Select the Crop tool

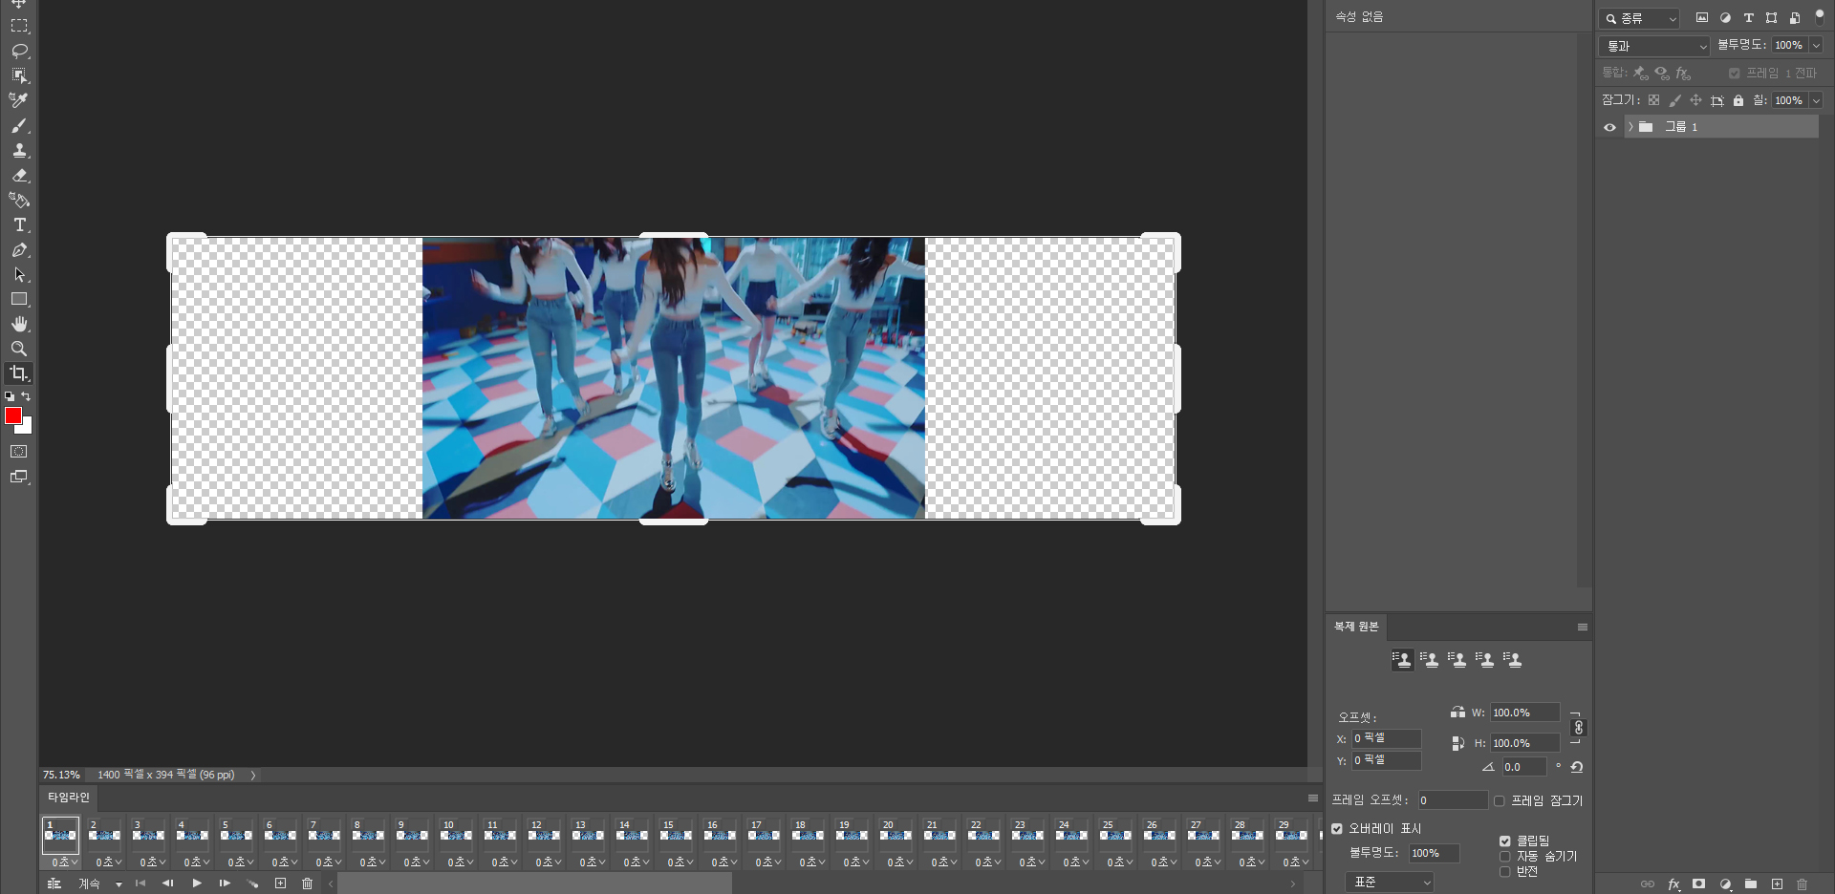pyautogui.click(x=19, y=373)
